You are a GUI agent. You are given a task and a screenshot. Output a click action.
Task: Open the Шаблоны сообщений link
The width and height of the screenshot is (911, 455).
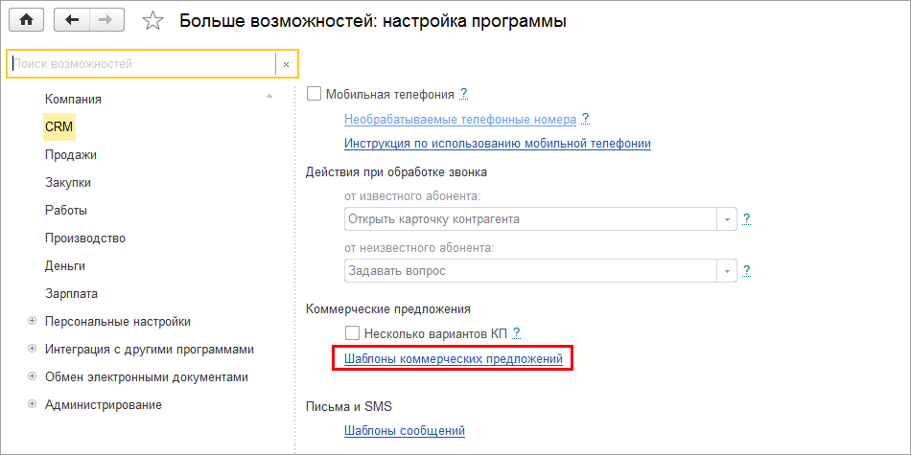pos(404,431)
